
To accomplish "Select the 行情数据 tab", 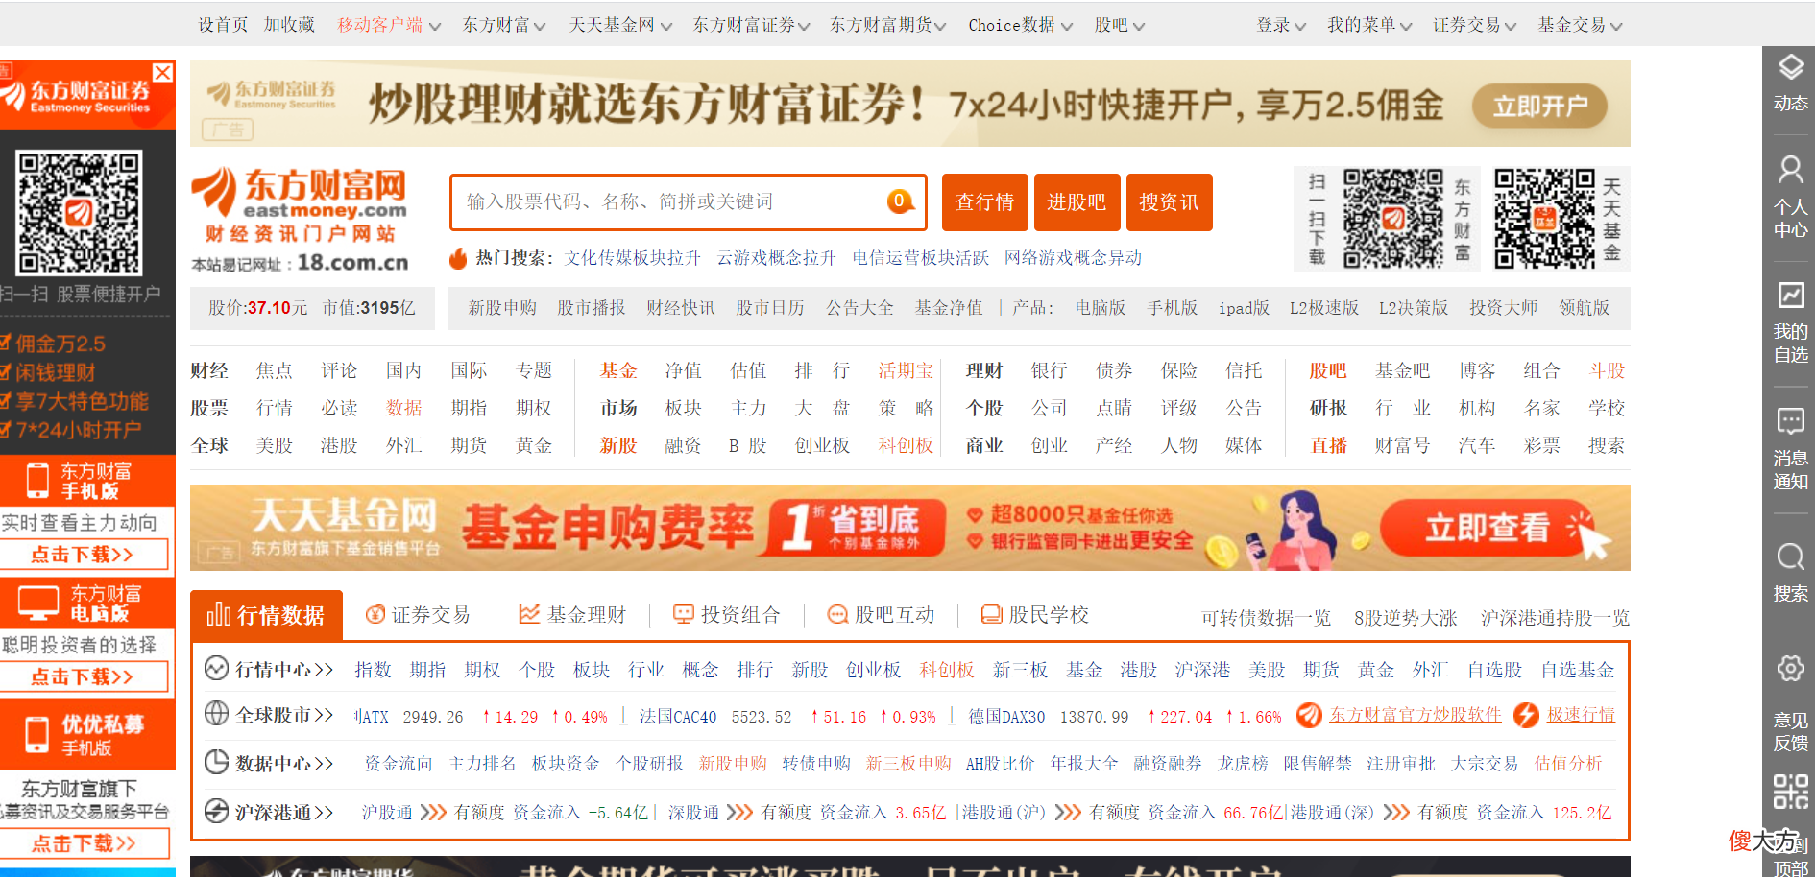I will click(266, 615).
